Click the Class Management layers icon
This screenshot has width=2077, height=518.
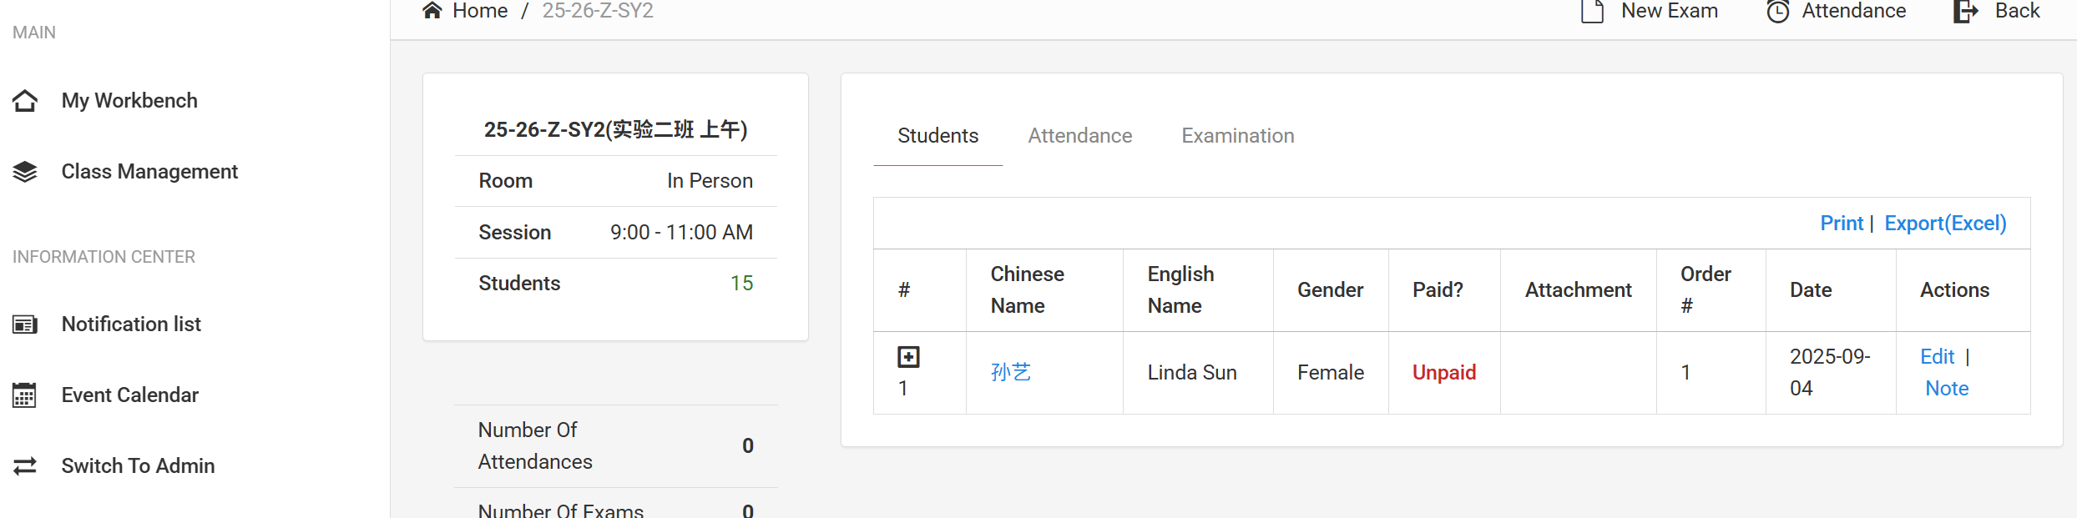click(x=25, y=172)
